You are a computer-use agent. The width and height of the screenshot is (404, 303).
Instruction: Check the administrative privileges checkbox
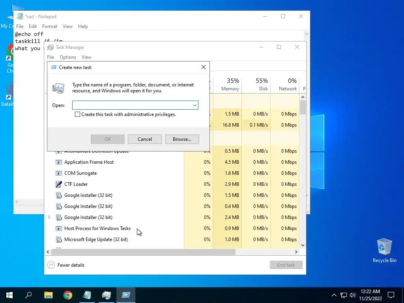(x=77, y=114)
